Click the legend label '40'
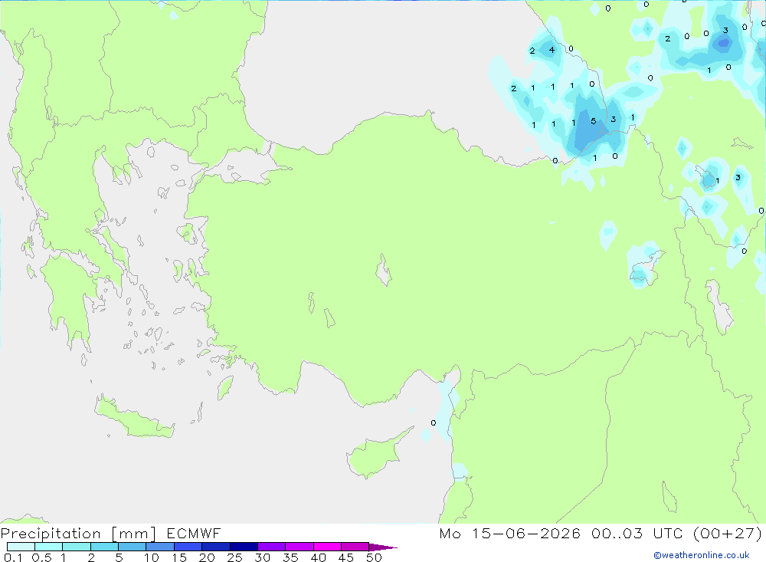Viewport: 766px width, 562px height. click(x=319, y=557)
